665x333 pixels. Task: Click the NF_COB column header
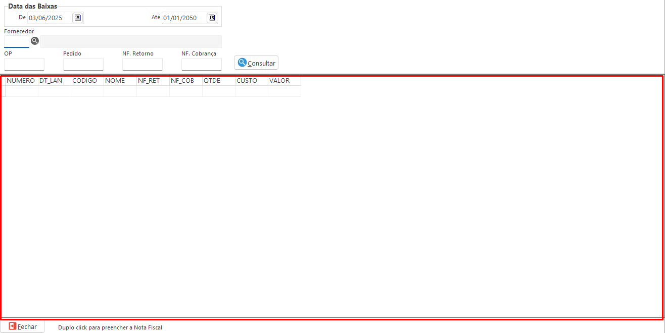[185, 81]
